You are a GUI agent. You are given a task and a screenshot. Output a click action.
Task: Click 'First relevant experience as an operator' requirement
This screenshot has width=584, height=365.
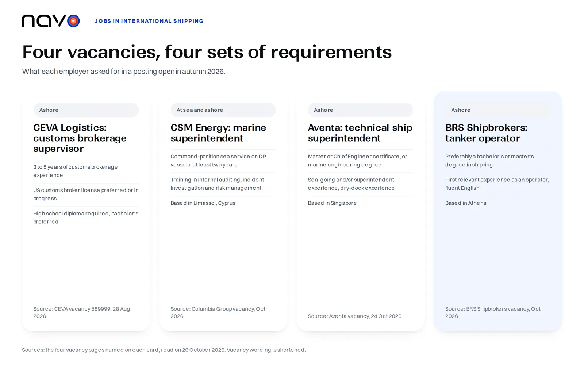point(497,184)
